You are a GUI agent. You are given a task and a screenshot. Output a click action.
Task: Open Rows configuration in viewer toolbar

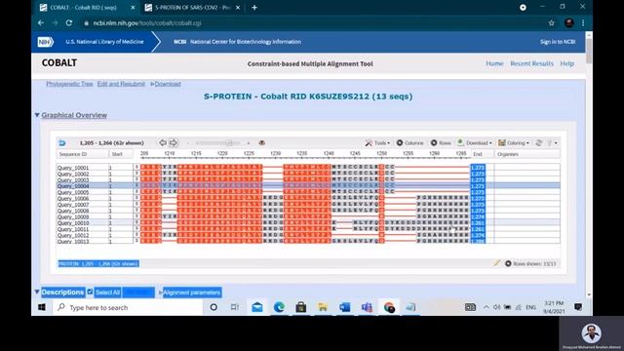click(441, 143)
